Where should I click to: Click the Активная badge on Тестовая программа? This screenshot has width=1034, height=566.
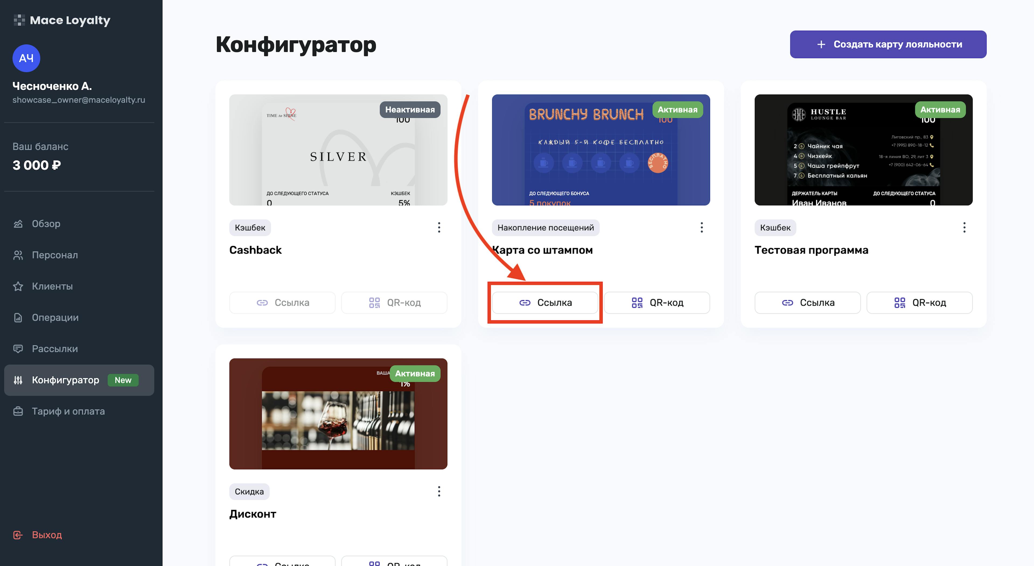(x=940, y=110)
